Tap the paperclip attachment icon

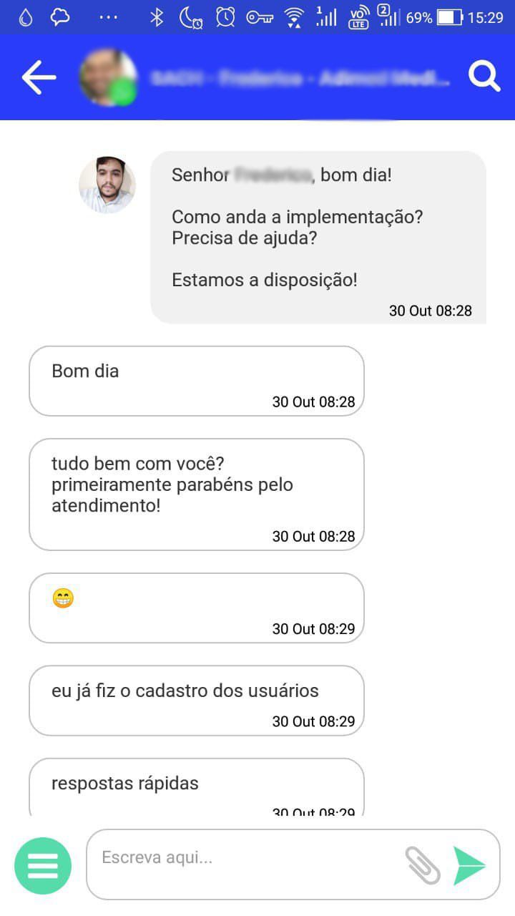[x=423, y=864]
